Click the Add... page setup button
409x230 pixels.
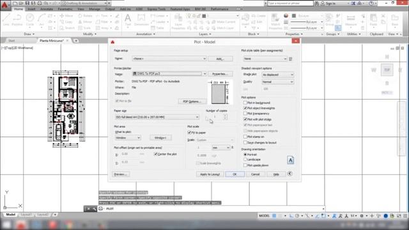(220, 59)
